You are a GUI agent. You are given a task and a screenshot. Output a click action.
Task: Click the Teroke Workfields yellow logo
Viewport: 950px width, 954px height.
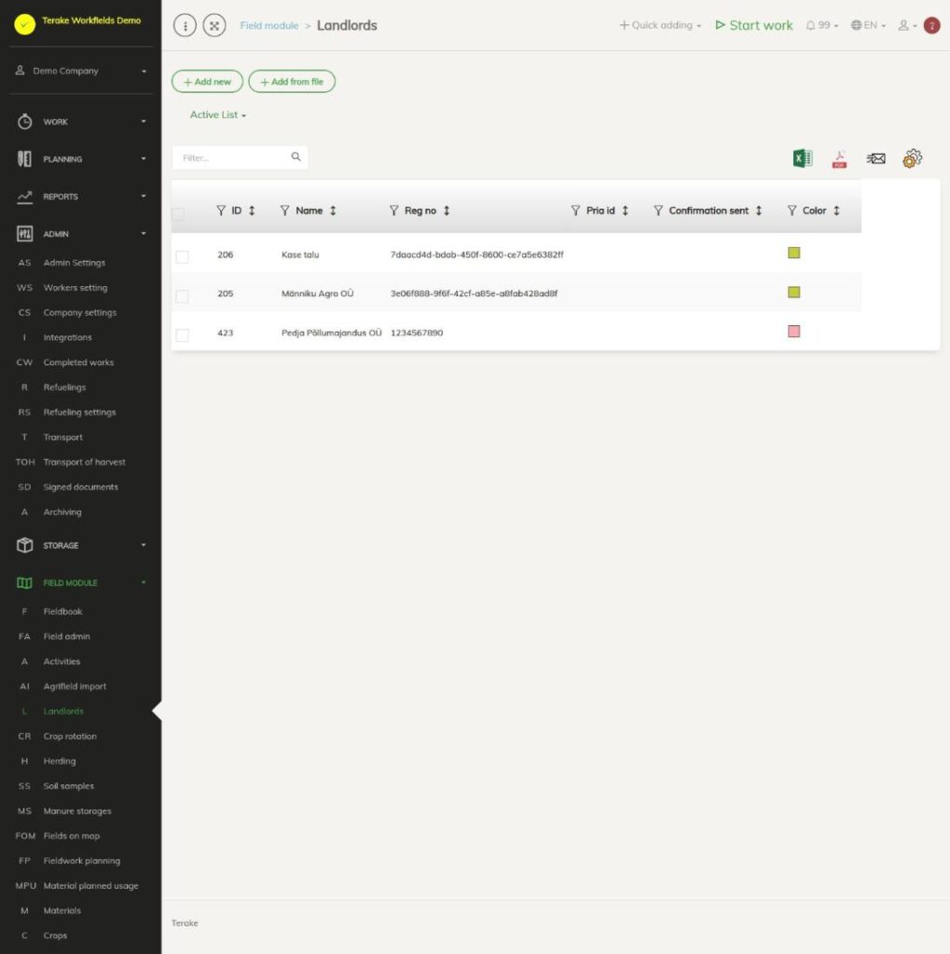(x=25, y=23)
